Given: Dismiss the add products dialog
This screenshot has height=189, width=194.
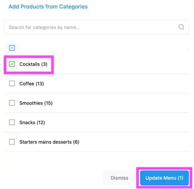Looking at the screenshot, I should [119, 178].
